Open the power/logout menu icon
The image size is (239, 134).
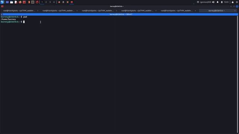(237, 2)
